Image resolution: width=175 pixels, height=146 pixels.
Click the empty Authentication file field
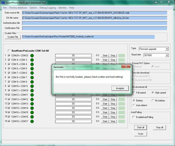click(95, 23)
